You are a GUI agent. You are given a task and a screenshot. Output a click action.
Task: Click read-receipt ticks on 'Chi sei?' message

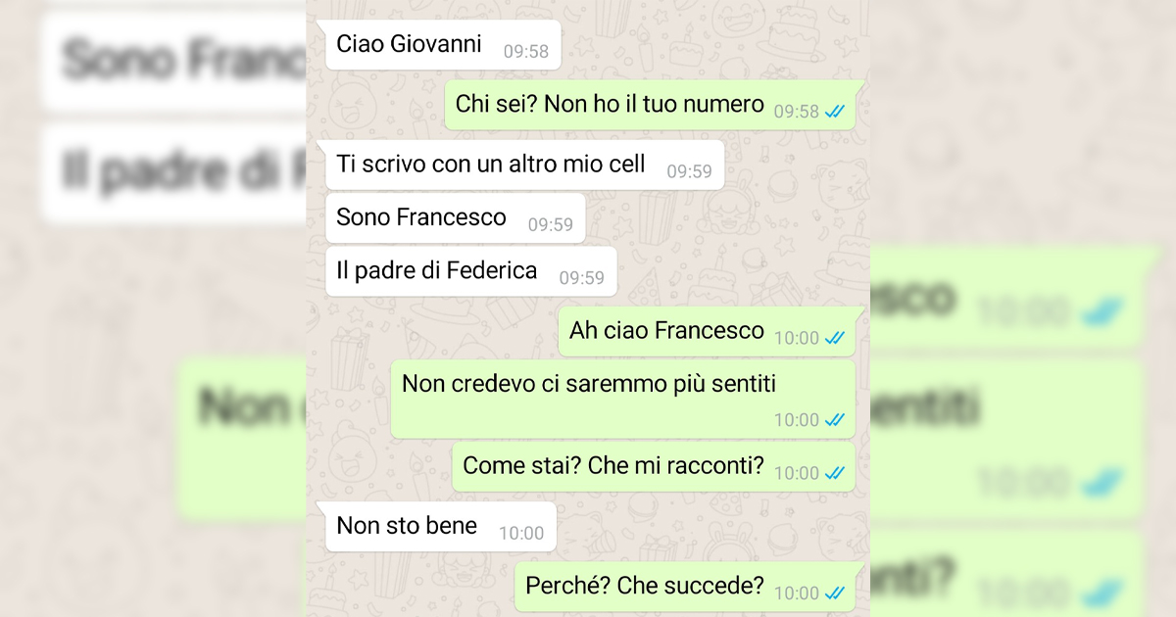tap(835, 112)
